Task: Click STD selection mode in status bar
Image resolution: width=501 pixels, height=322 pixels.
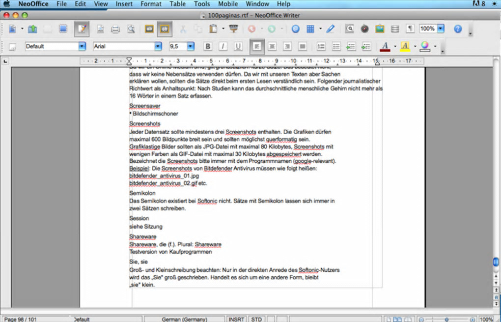Action: tap(256, 319)
